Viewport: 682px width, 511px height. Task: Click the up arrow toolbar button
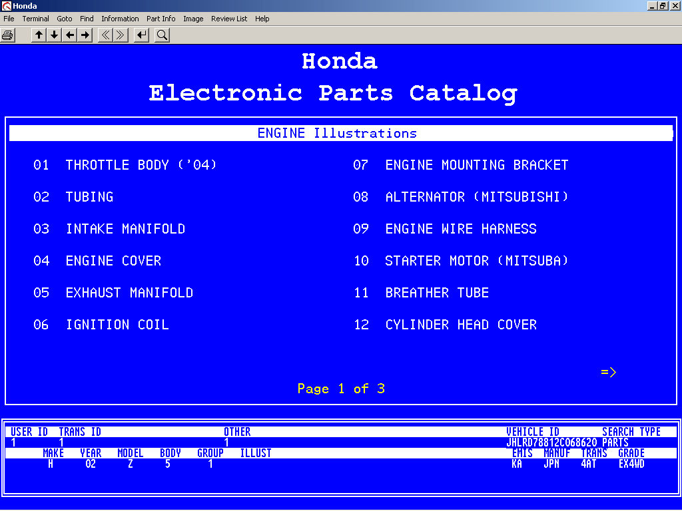(39, 35)
